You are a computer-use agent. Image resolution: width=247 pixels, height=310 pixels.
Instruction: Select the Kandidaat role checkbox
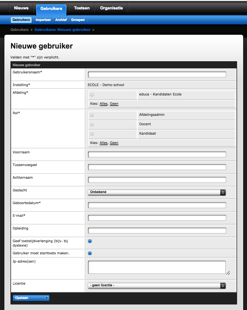(x=92, y=134)
